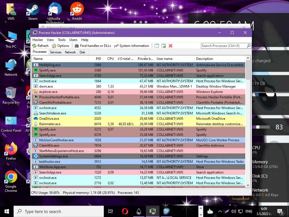This screenshot has width=289, height=217.
Task: Select ClamWinPortable.exe process
Action: coord(139,102)
